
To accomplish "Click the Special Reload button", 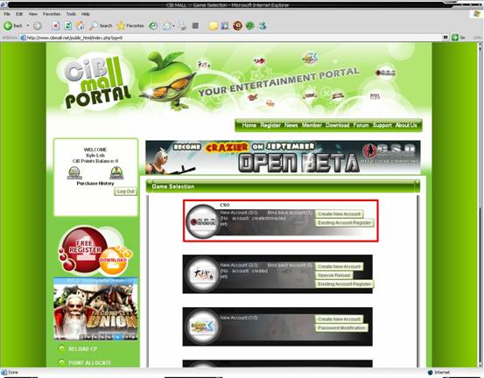I will click(334, 276).
